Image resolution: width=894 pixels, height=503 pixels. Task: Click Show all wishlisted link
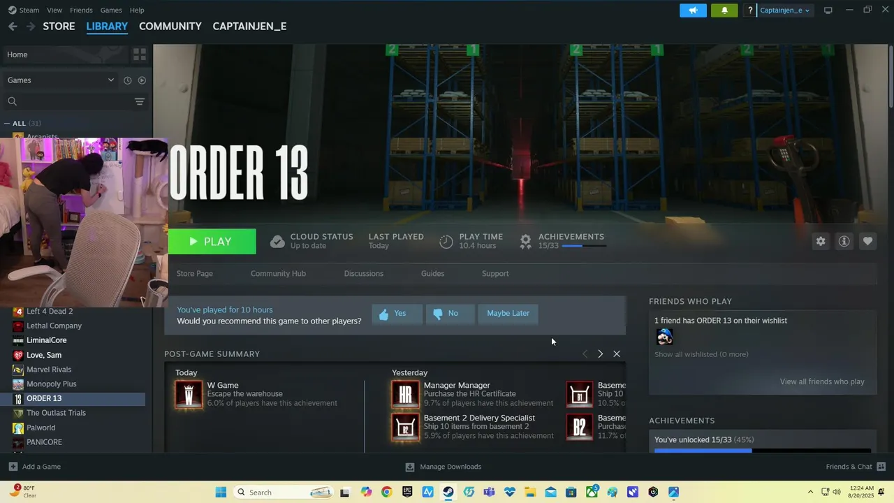tap(701, 355)
